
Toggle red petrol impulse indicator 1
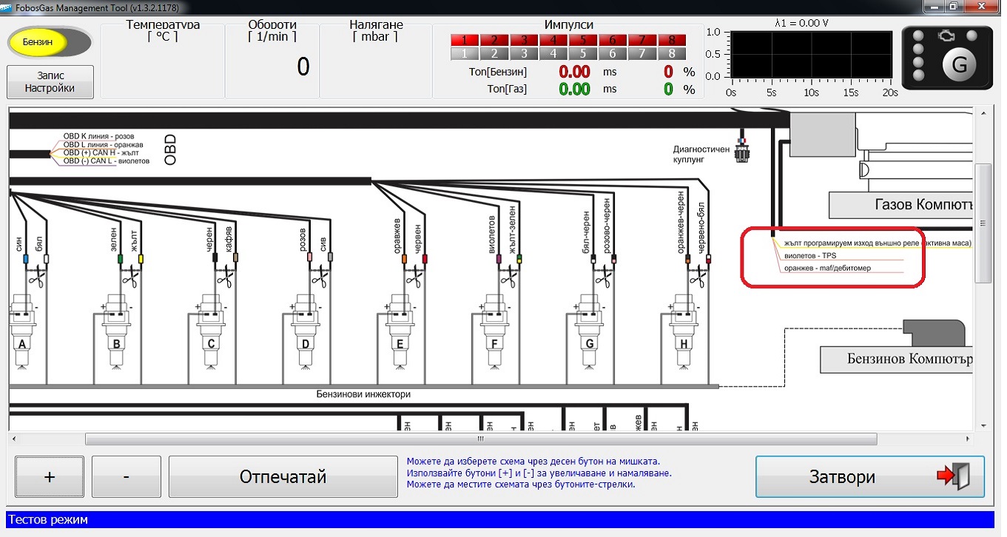[x=465, y=40]
